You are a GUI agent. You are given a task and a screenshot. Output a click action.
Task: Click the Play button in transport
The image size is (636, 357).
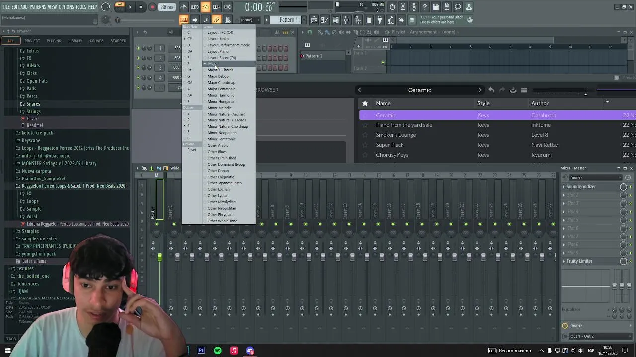[x=130, y=7]
